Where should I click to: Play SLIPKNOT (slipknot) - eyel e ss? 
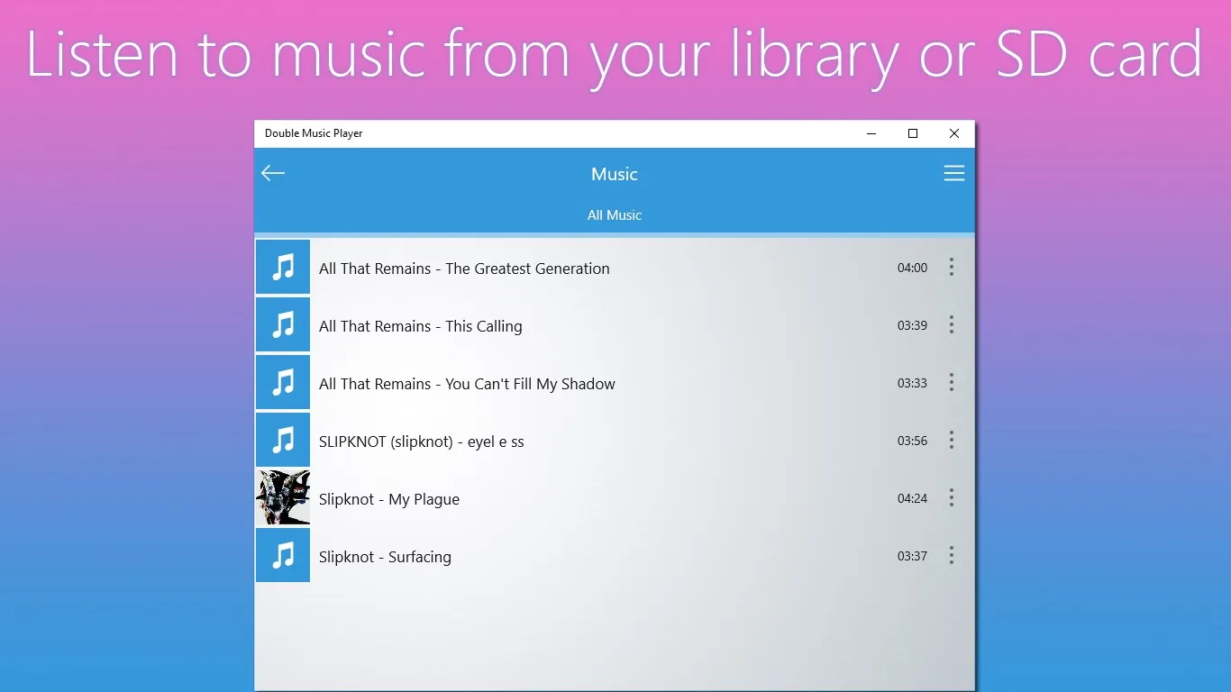(x=421, y=442)
